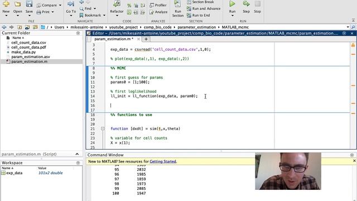Open the Save dropdown arrow
This screenshot has height=201, width=357.
pyautogui.click(x=29, y=16)
